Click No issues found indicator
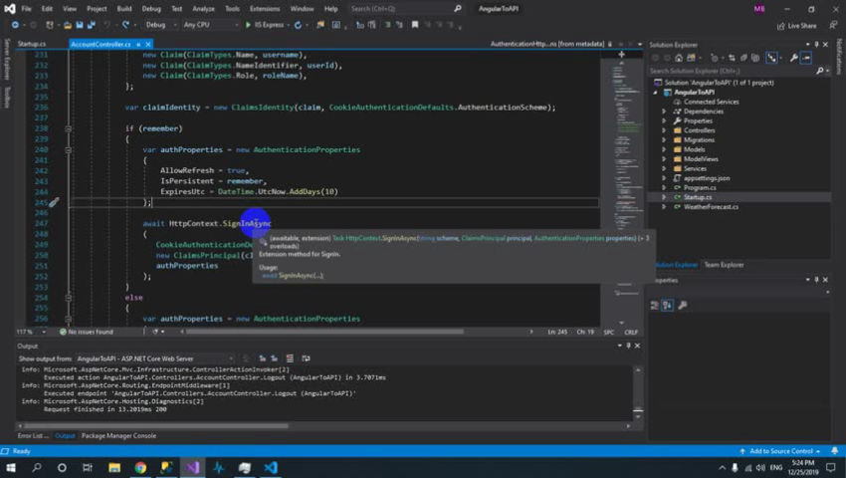Screen dimensions: 846x478 click(87, 332)
